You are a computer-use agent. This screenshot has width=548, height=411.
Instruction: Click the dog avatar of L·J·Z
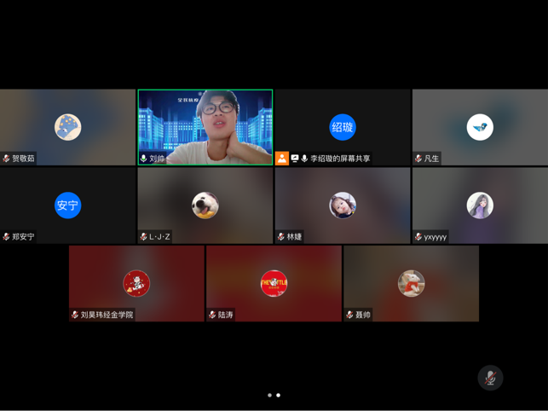point(205,205)
